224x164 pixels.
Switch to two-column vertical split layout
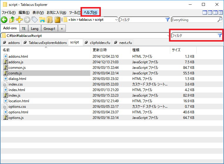[215, 13]
